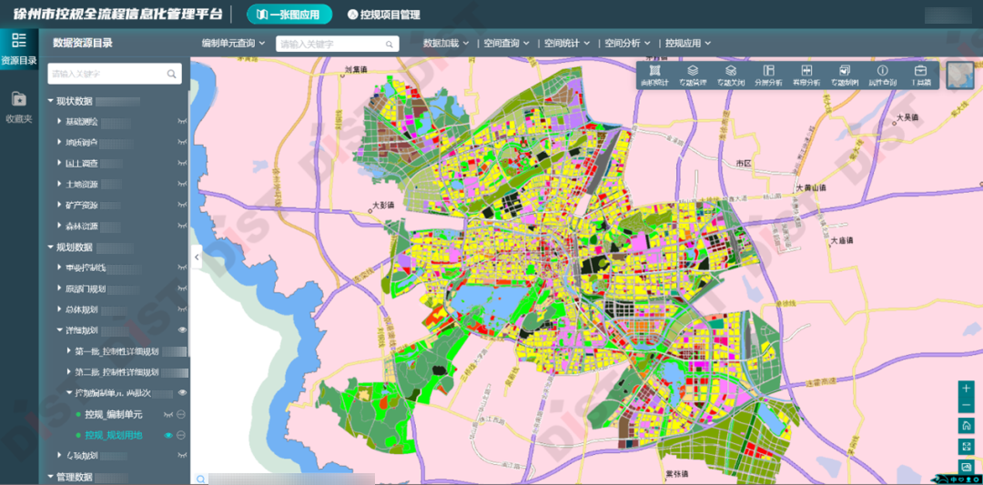
Task: Click the options circle beside 控规_规划用地
Action: click(x=181, y=435)
